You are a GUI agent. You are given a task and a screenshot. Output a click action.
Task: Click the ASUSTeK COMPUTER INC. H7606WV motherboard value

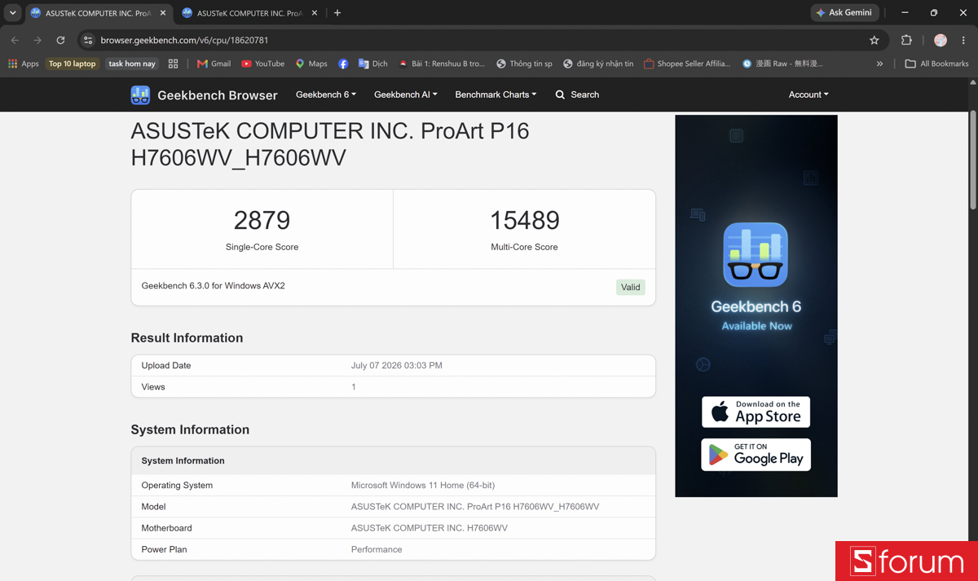pyautogui.click(x=430, y=528)
